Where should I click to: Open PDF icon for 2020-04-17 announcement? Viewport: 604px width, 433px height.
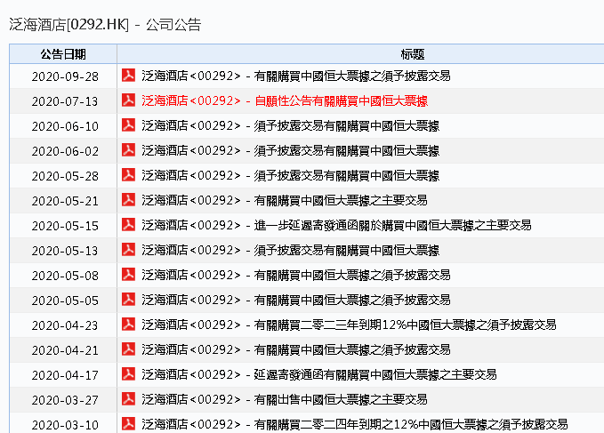[128, 373]
